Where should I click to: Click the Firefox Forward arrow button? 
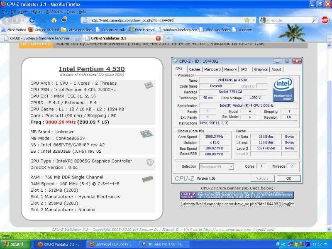pos(17,20)
